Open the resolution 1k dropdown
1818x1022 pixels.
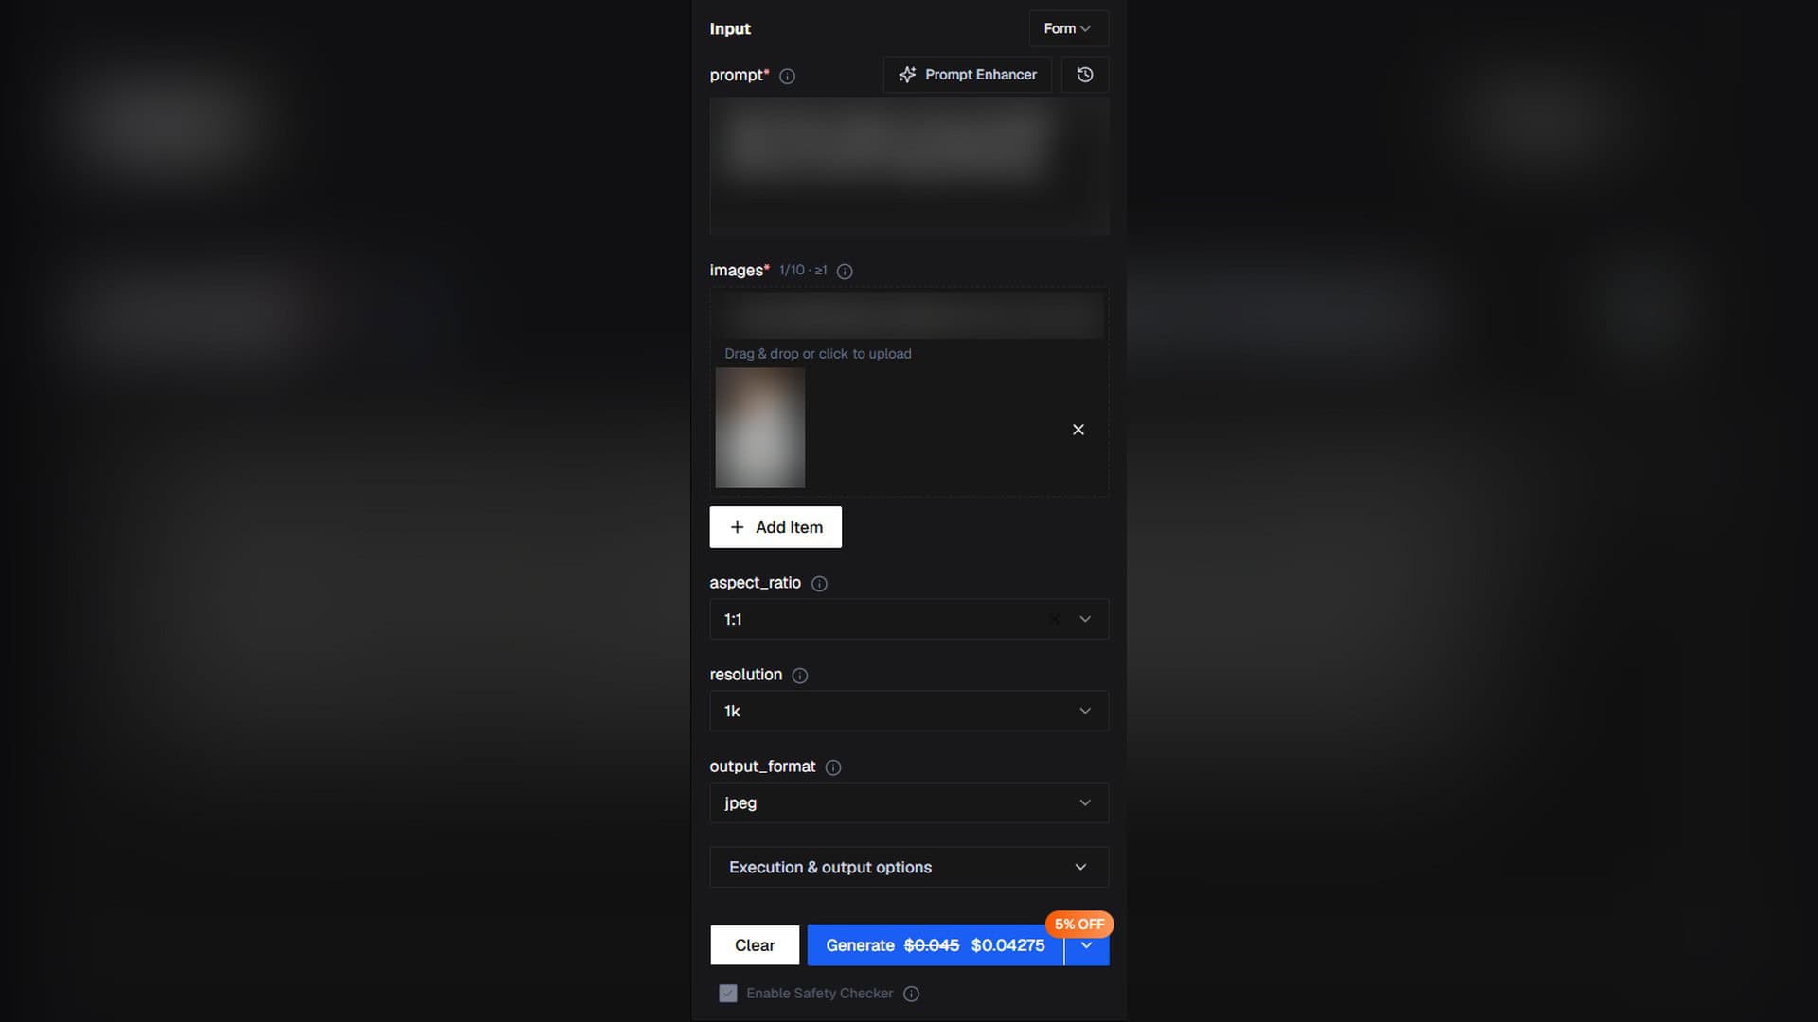coord(909,711)
